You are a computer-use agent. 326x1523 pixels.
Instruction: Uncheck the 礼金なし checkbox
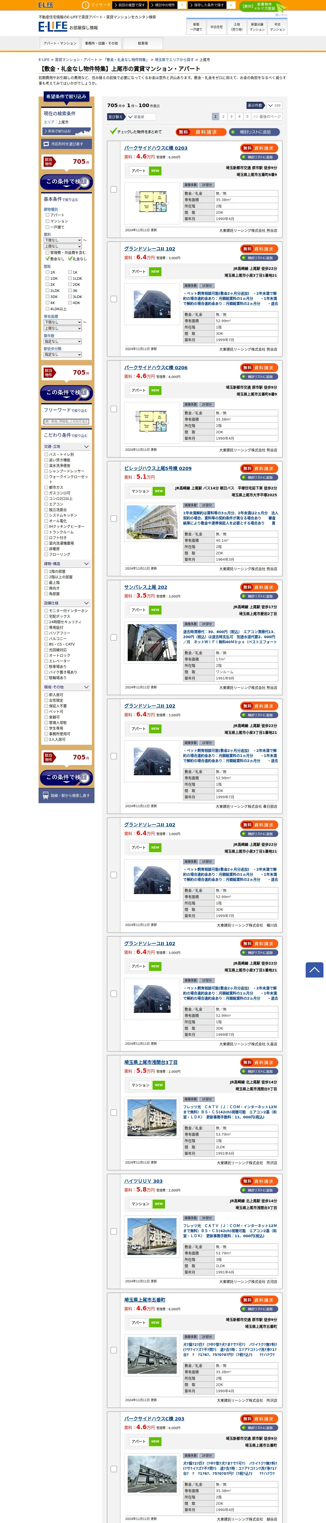(70, 258)
